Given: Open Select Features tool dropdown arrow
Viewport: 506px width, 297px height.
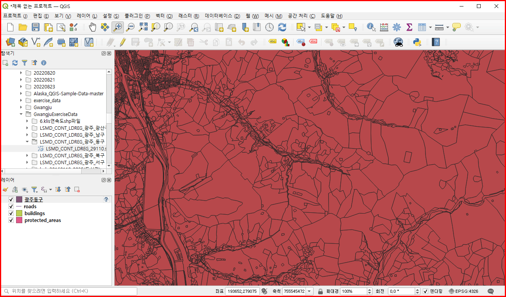Looking at the screenshot, I should [x=310, y=27].
